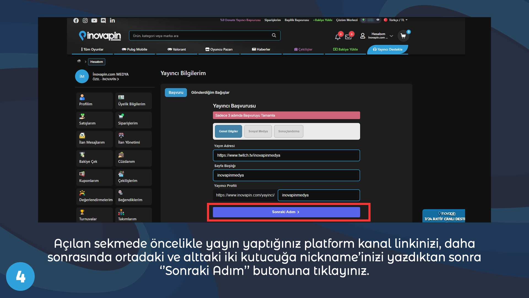Open Profilim from the account sidebar
The width and height of the screenshot is (529, 298).
(x=85, y=100)
